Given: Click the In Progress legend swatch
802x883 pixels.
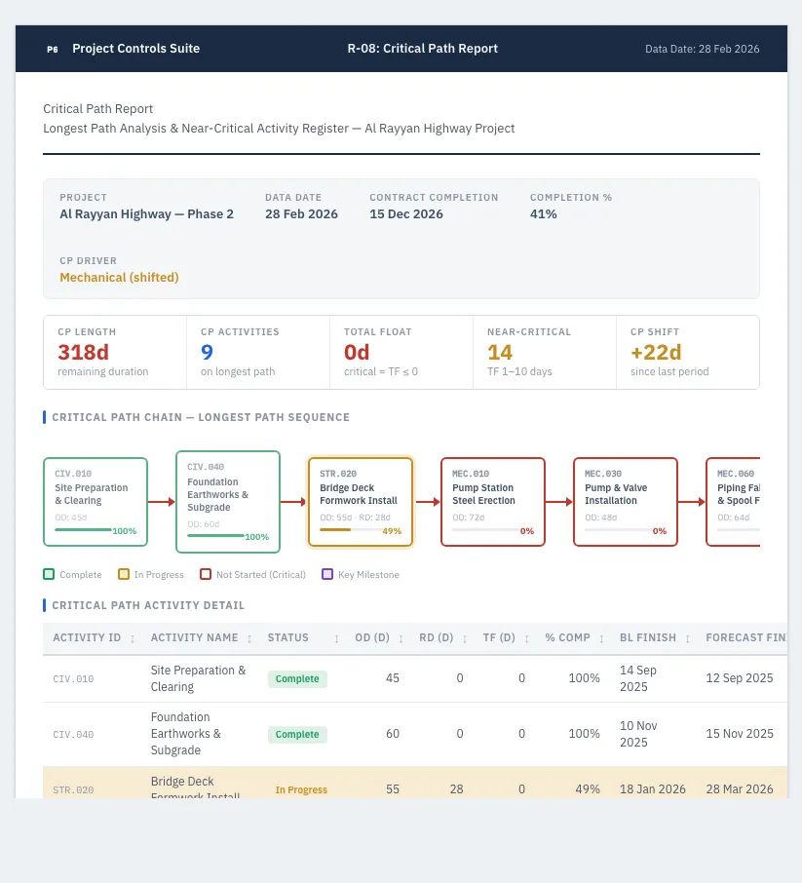Looking at the screenshot, I should point(124,574).
